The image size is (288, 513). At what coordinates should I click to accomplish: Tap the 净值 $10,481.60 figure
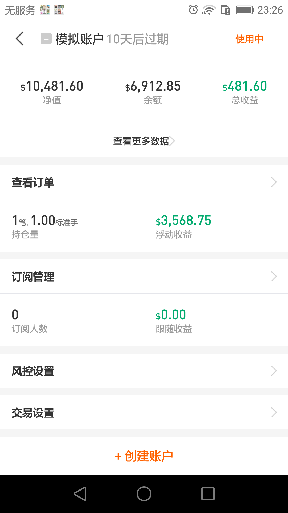click(52, 86)
